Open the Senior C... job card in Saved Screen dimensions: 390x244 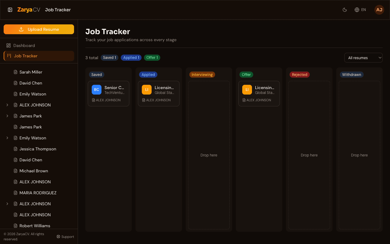pyautogui.click(x=108, y=93)
